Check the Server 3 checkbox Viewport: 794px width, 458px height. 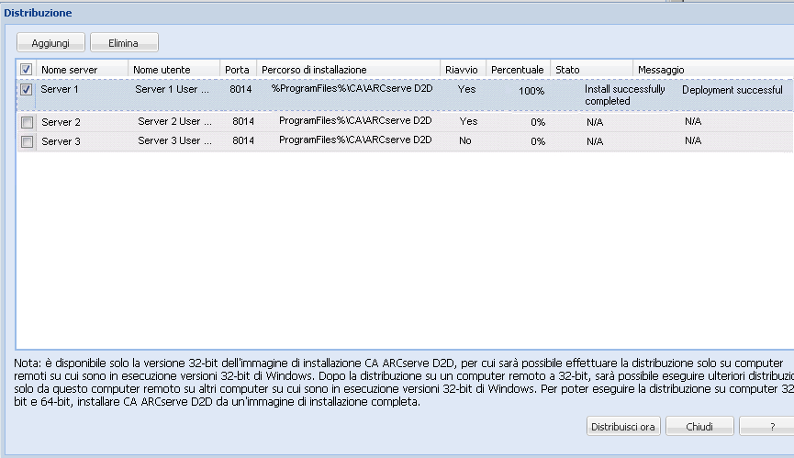[28, 141]
